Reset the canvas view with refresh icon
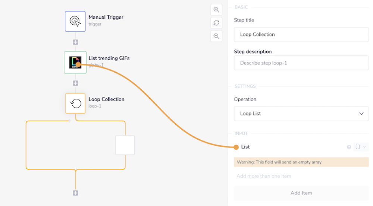 pos(216,23)
